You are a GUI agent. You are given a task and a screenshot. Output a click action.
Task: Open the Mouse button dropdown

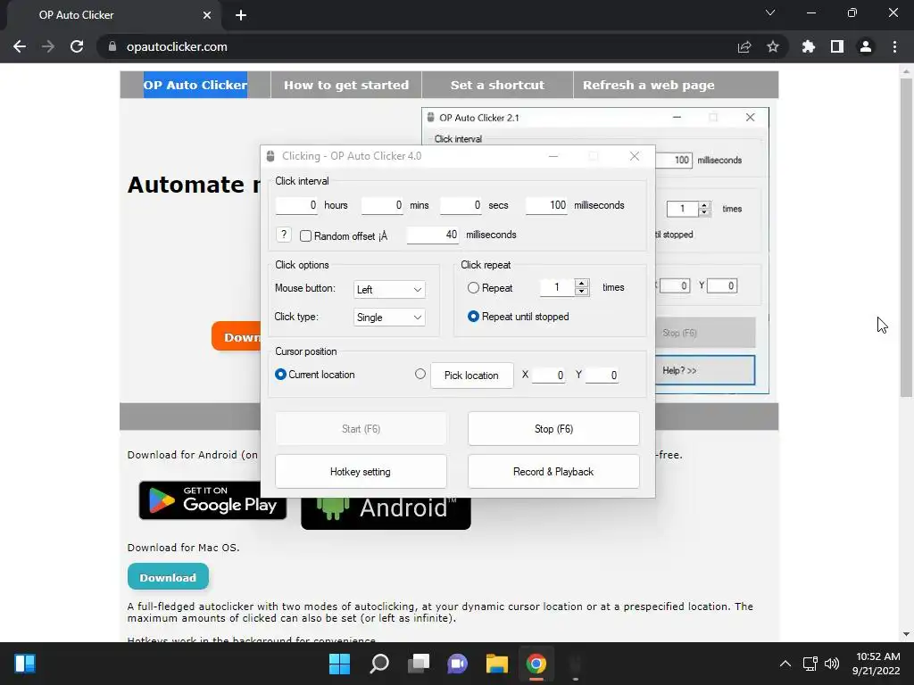click(389, 290)
